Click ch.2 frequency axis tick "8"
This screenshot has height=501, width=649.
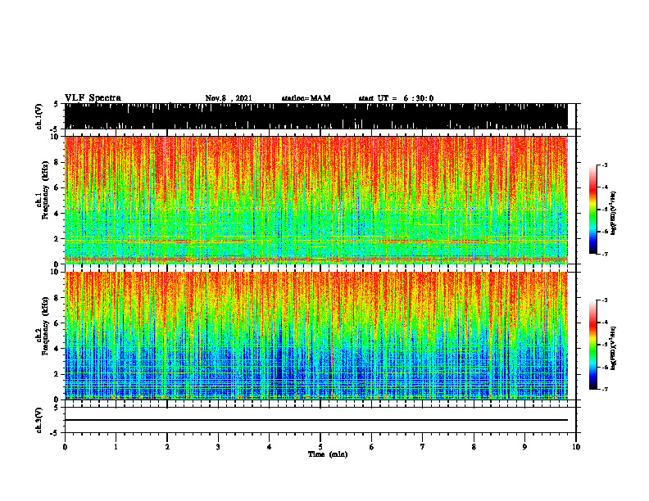point(57,298)
